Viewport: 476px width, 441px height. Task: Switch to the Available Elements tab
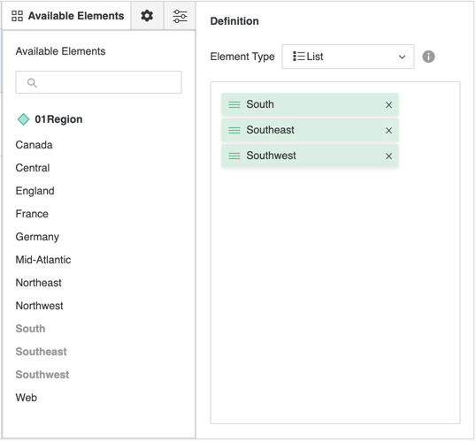(67, 16)
